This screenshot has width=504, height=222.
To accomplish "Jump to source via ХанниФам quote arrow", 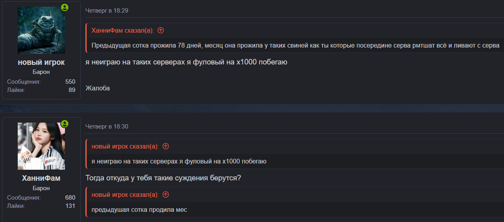I will pyautogui.click(x=161, y=30).
